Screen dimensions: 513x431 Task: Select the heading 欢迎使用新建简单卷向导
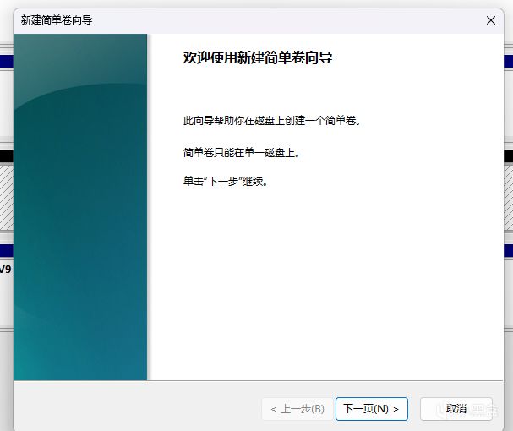click(x=258, y=58)
